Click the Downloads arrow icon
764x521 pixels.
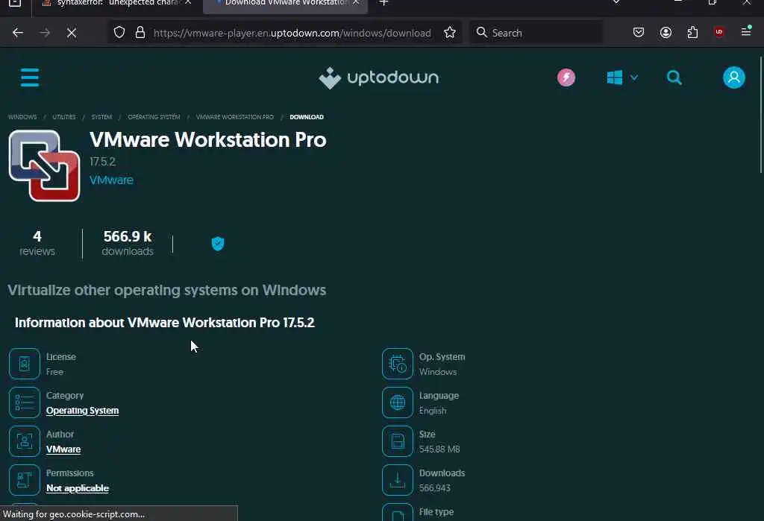(398, 480)
